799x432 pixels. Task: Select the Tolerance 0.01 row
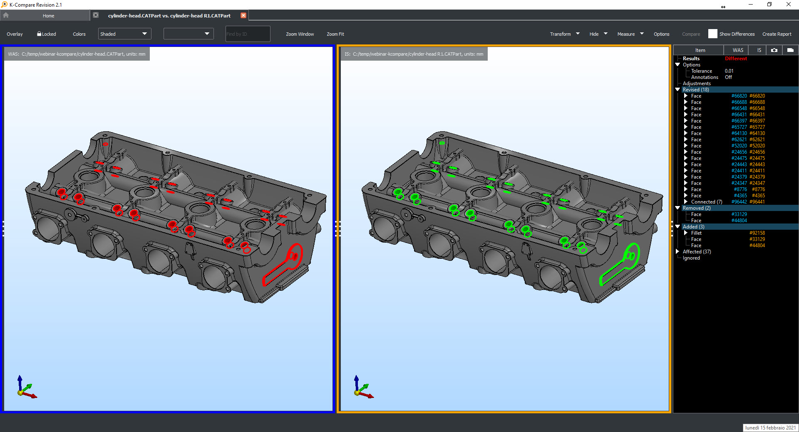pos(736,71)
